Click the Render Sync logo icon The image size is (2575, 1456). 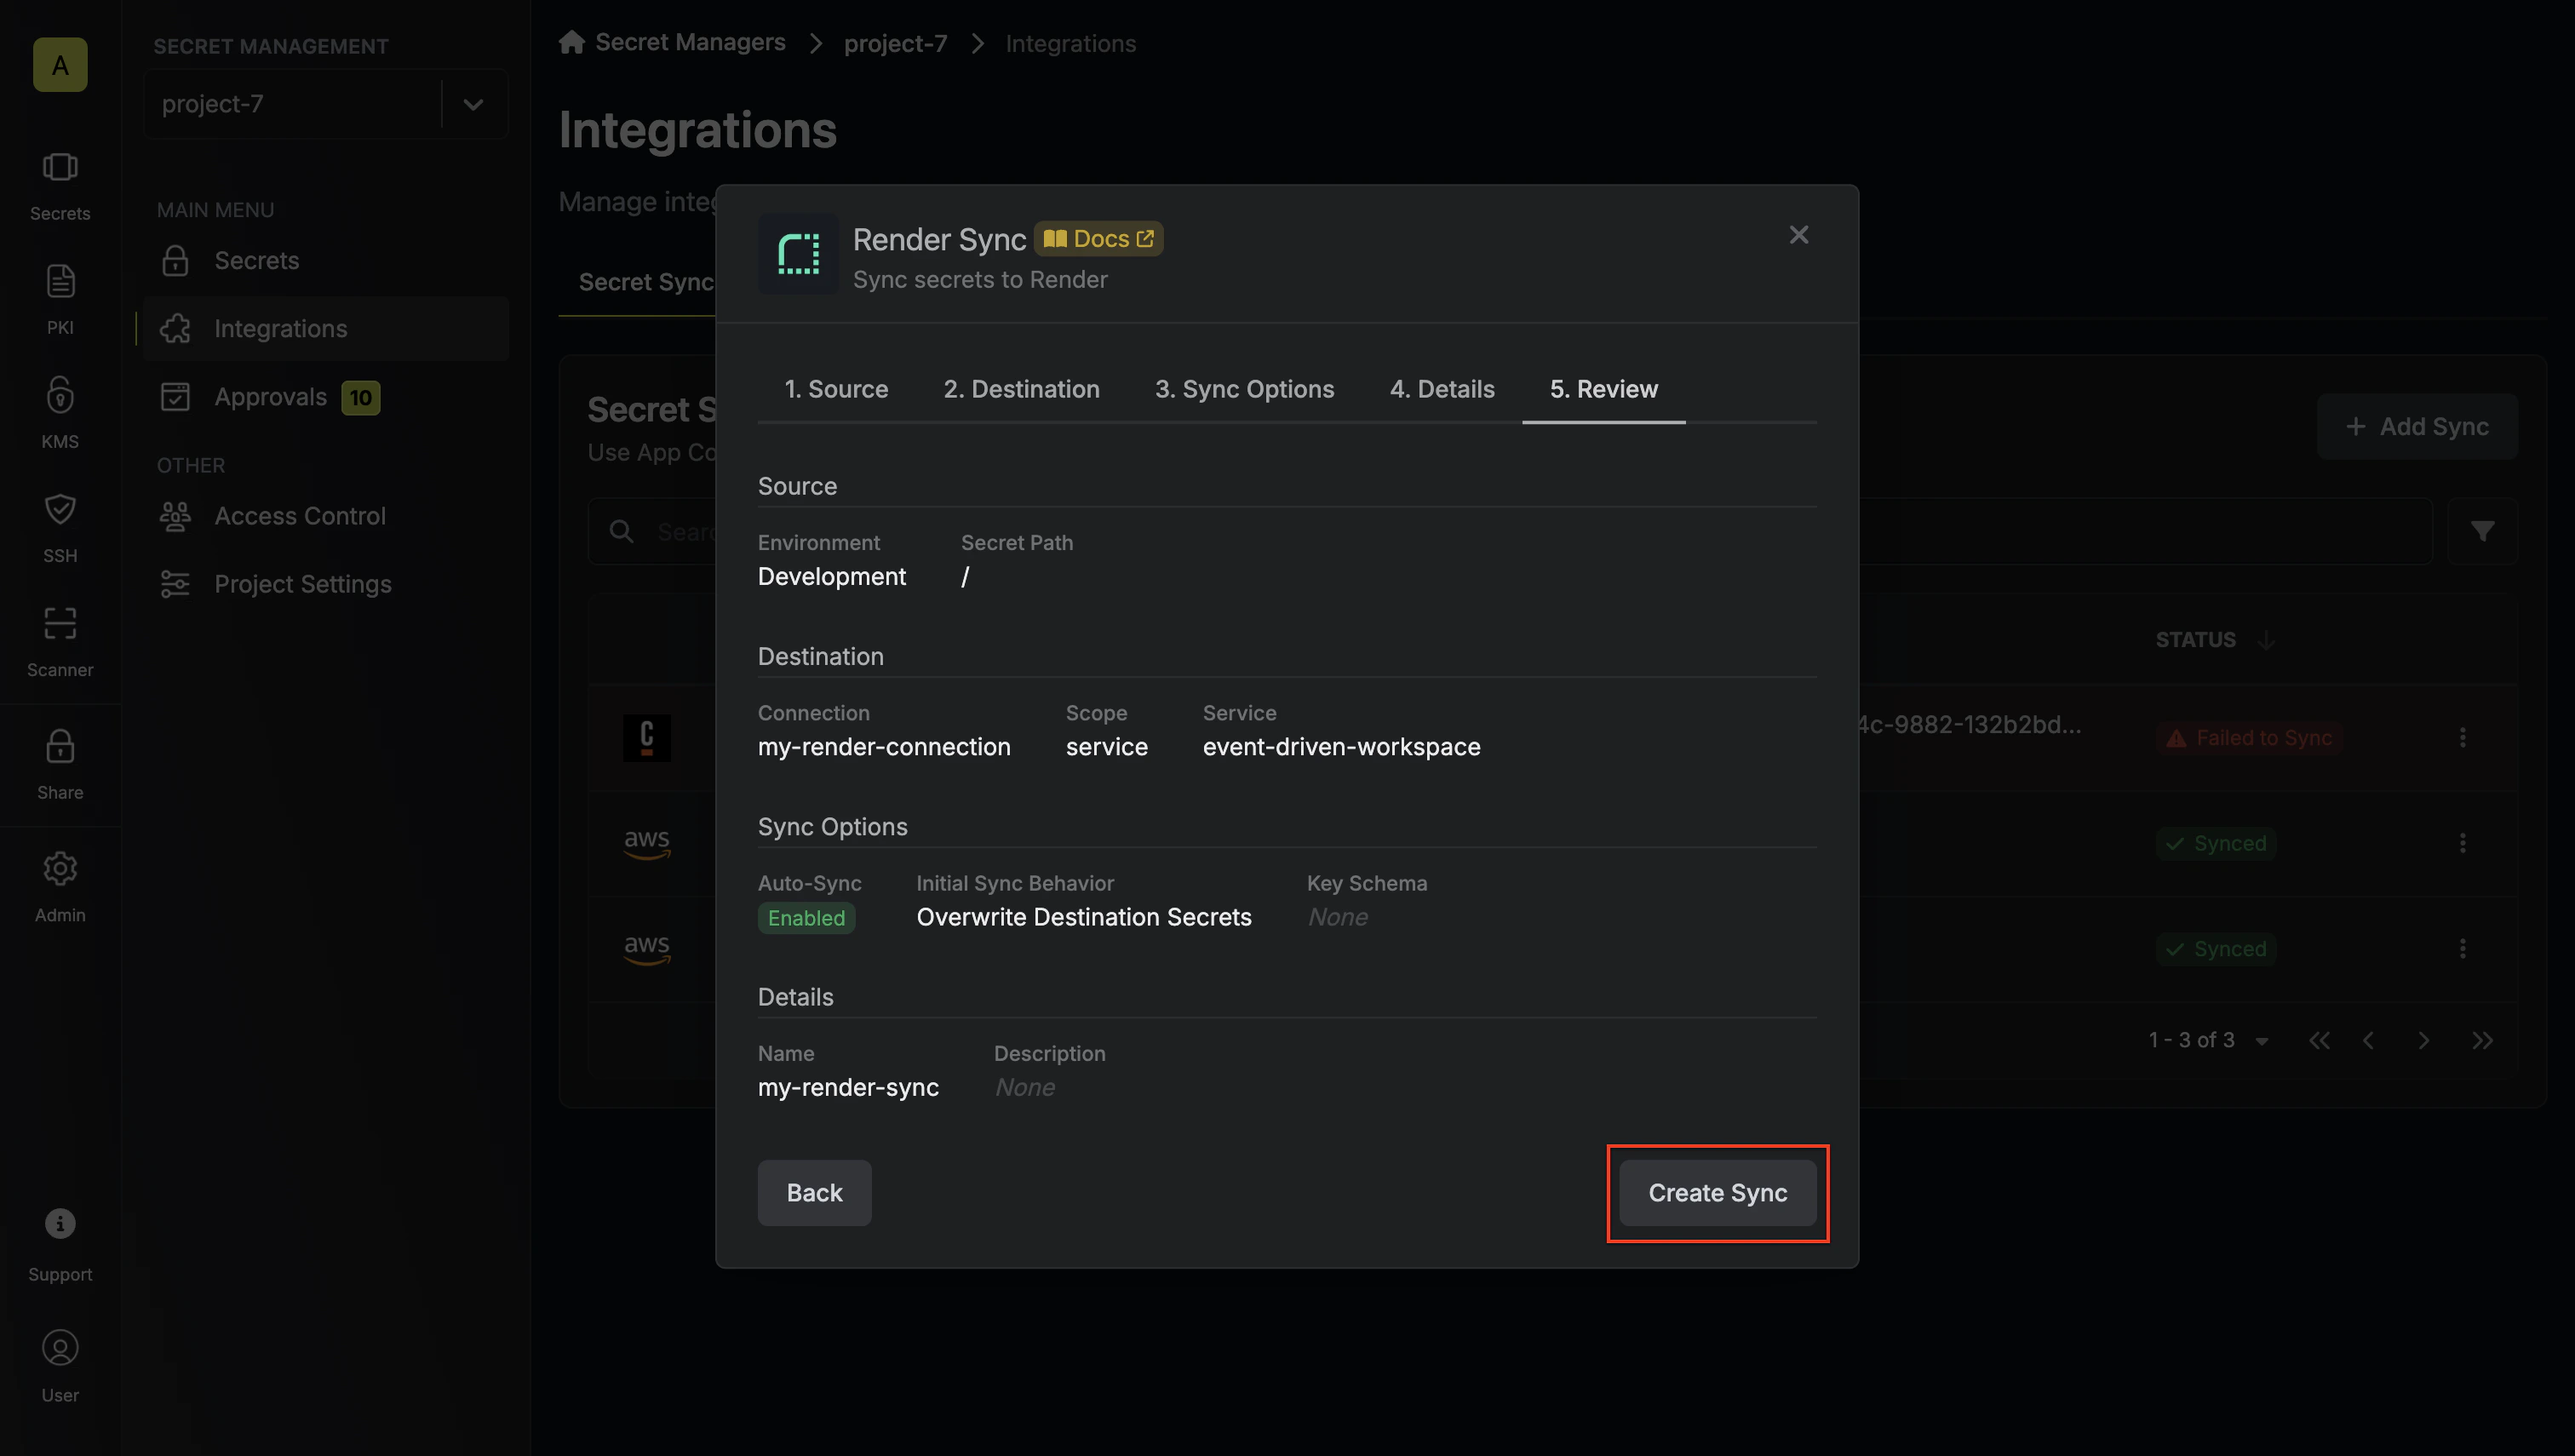(798, 253)
